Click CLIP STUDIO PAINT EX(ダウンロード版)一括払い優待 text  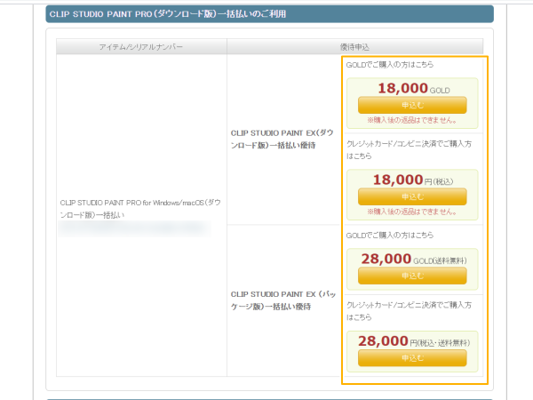tap(282, 140)
